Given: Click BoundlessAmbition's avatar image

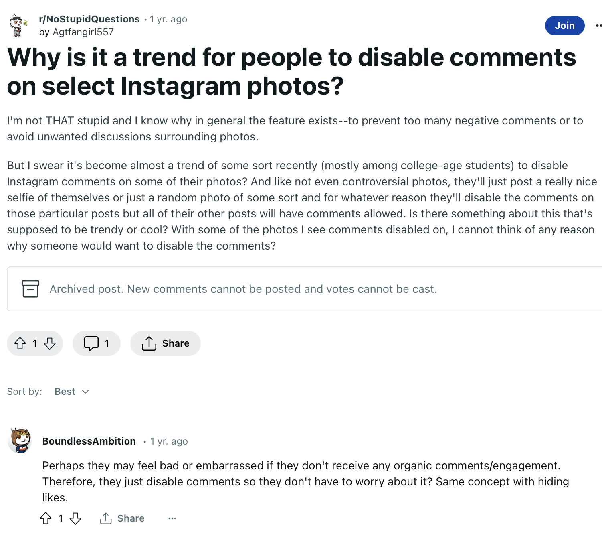Looking at the screenshot, I should pos(20,440).
